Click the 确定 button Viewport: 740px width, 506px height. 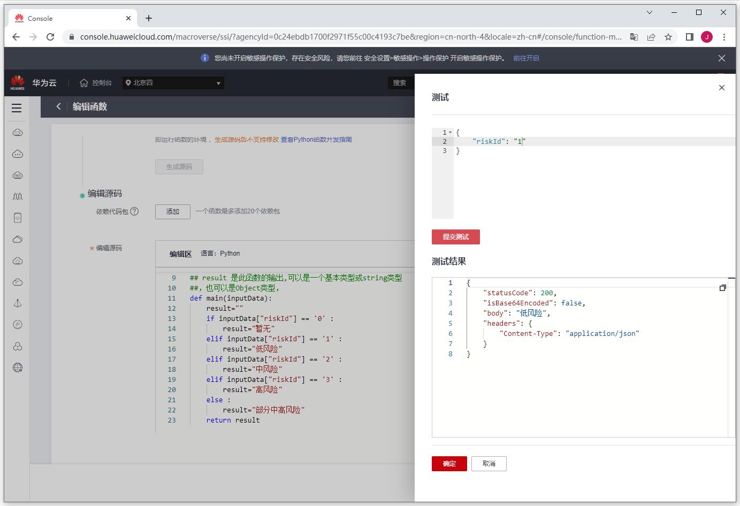449,464
